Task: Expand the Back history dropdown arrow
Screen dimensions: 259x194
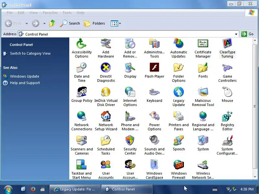Action: point(27,23)
